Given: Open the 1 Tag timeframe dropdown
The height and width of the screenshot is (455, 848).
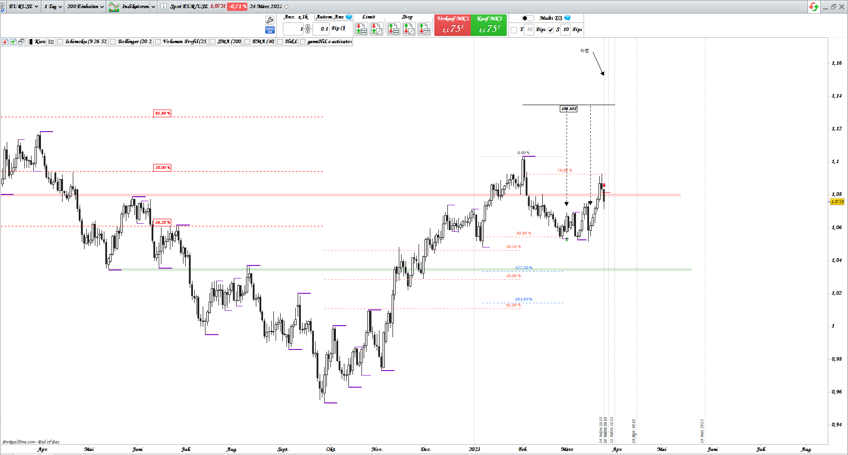Looking at the screenshot, I should coord(53,7).
